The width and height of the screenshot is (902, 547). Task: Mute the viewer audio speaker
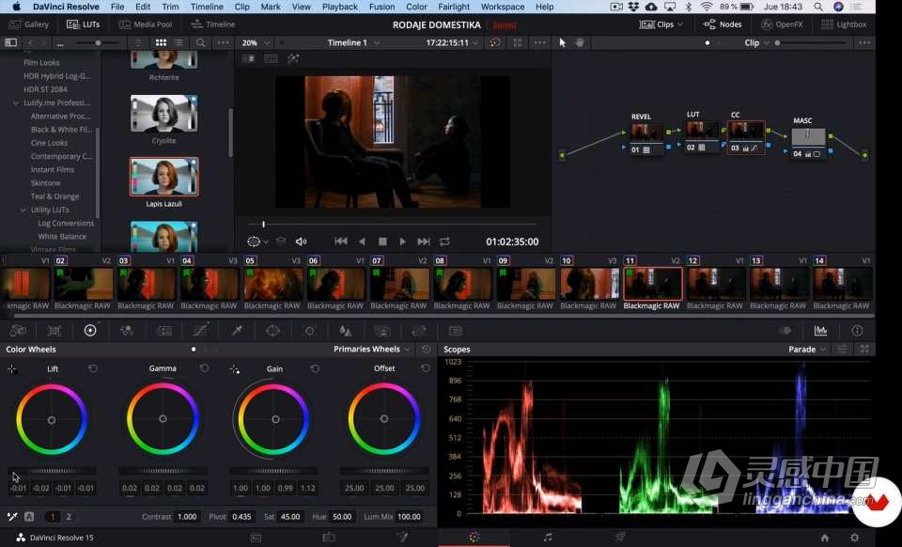302,242
